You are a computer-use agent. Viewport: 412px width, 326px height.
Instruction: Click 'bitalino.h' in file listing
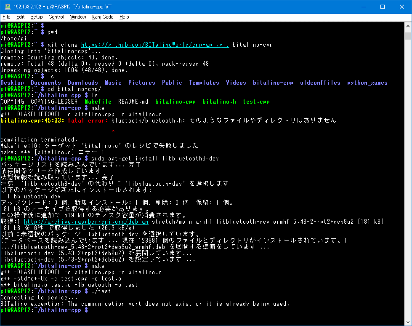pyautogui.click(x=219, y=102)
